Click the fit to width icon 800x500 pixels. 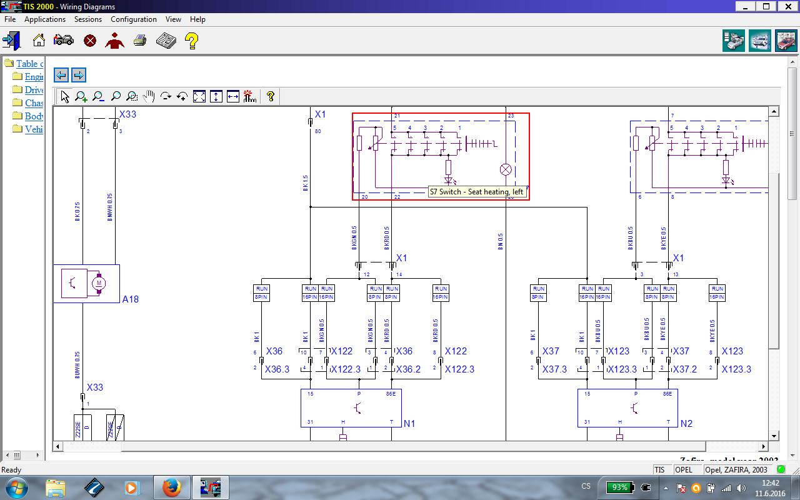(233, 96)
